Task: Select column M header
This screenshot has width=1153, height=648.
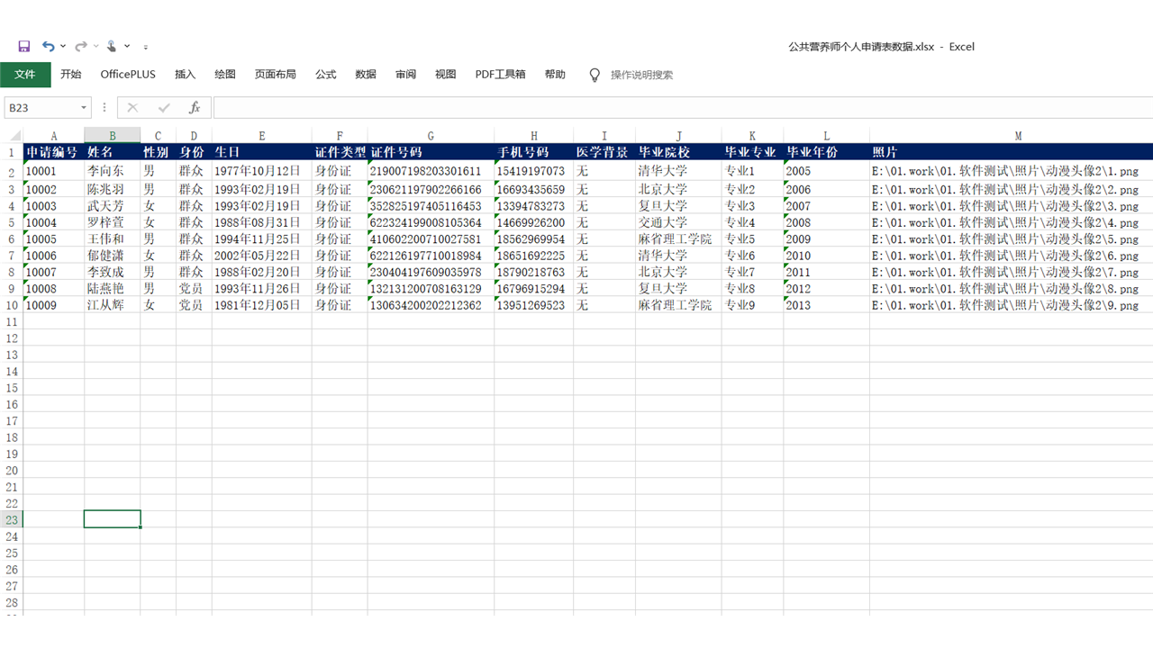Action: click(x=1018, y=136)
